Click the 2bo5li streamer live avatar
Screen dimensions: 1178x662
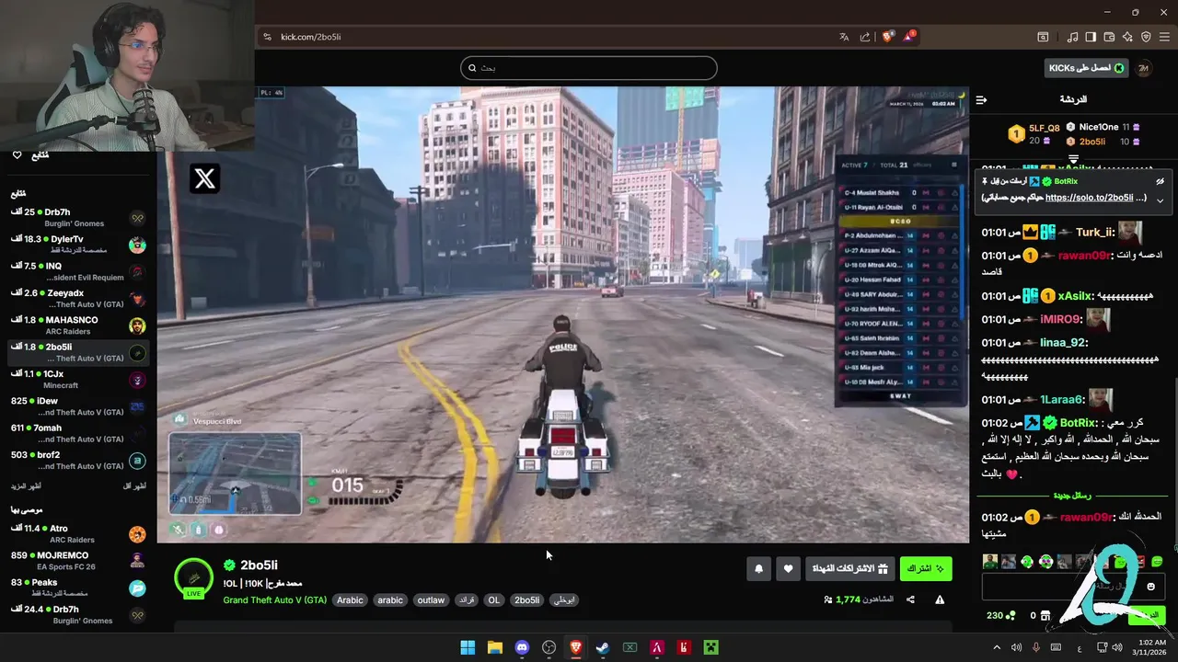click(x=193, y=577)
